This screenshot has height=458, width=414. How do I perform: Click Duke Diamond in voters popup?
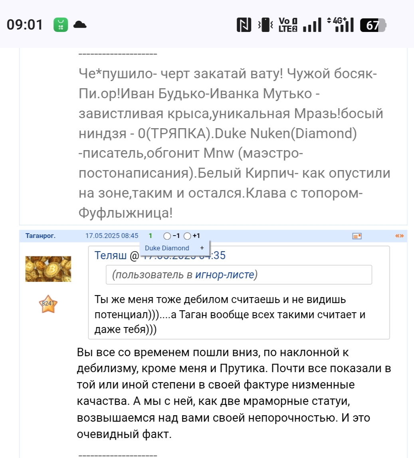pyautogui.click(x=167, y=248)
